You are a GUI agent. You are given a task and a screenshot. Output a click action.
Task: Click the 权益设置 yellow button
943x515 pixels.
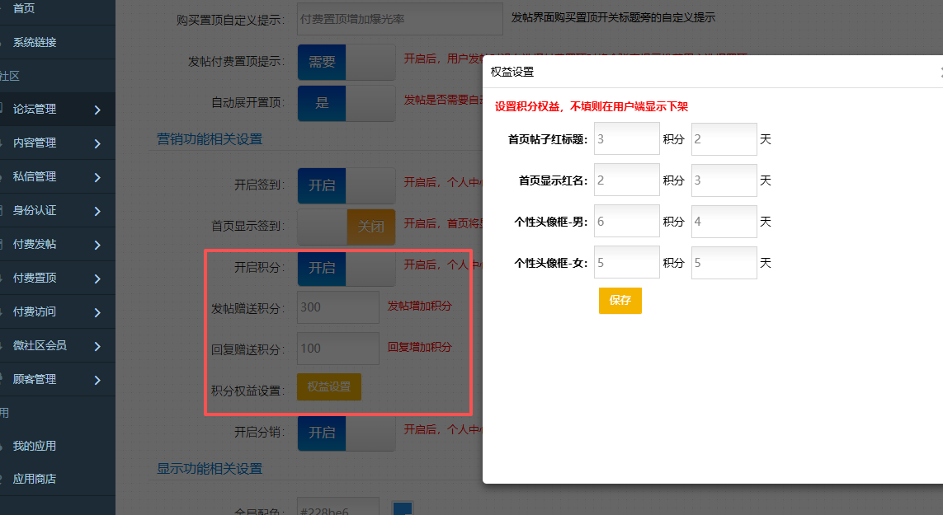[328, 386]
